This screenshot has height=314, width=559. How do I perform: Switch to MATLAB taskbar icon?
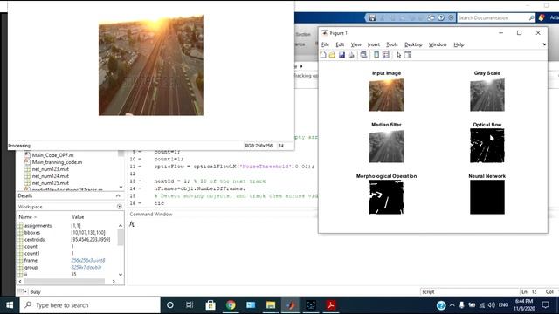point(291,305)
